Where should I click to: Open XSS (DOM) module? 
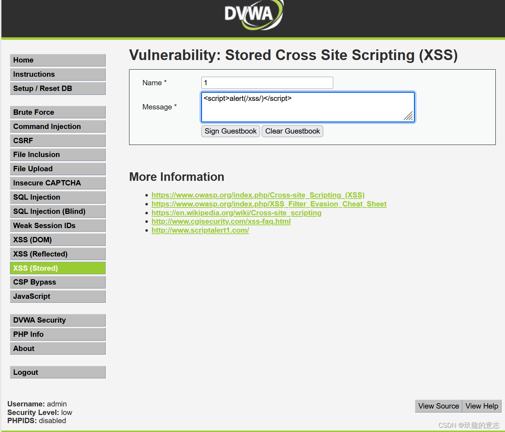click(58, 240)
